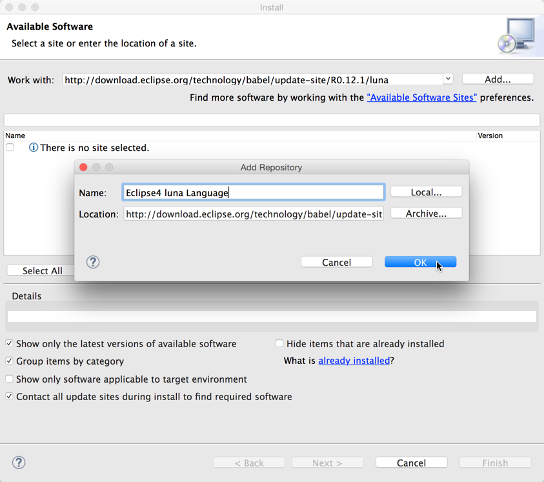Toggle Group items by category checkbox
Viewport: 544px width, 482px height.
pyautogui.click(x=10, y=361)
